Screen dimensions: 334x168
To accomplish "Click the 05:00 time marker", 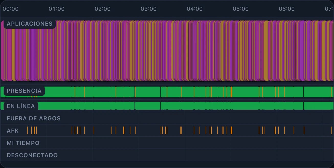I will (x=241, y=9).
